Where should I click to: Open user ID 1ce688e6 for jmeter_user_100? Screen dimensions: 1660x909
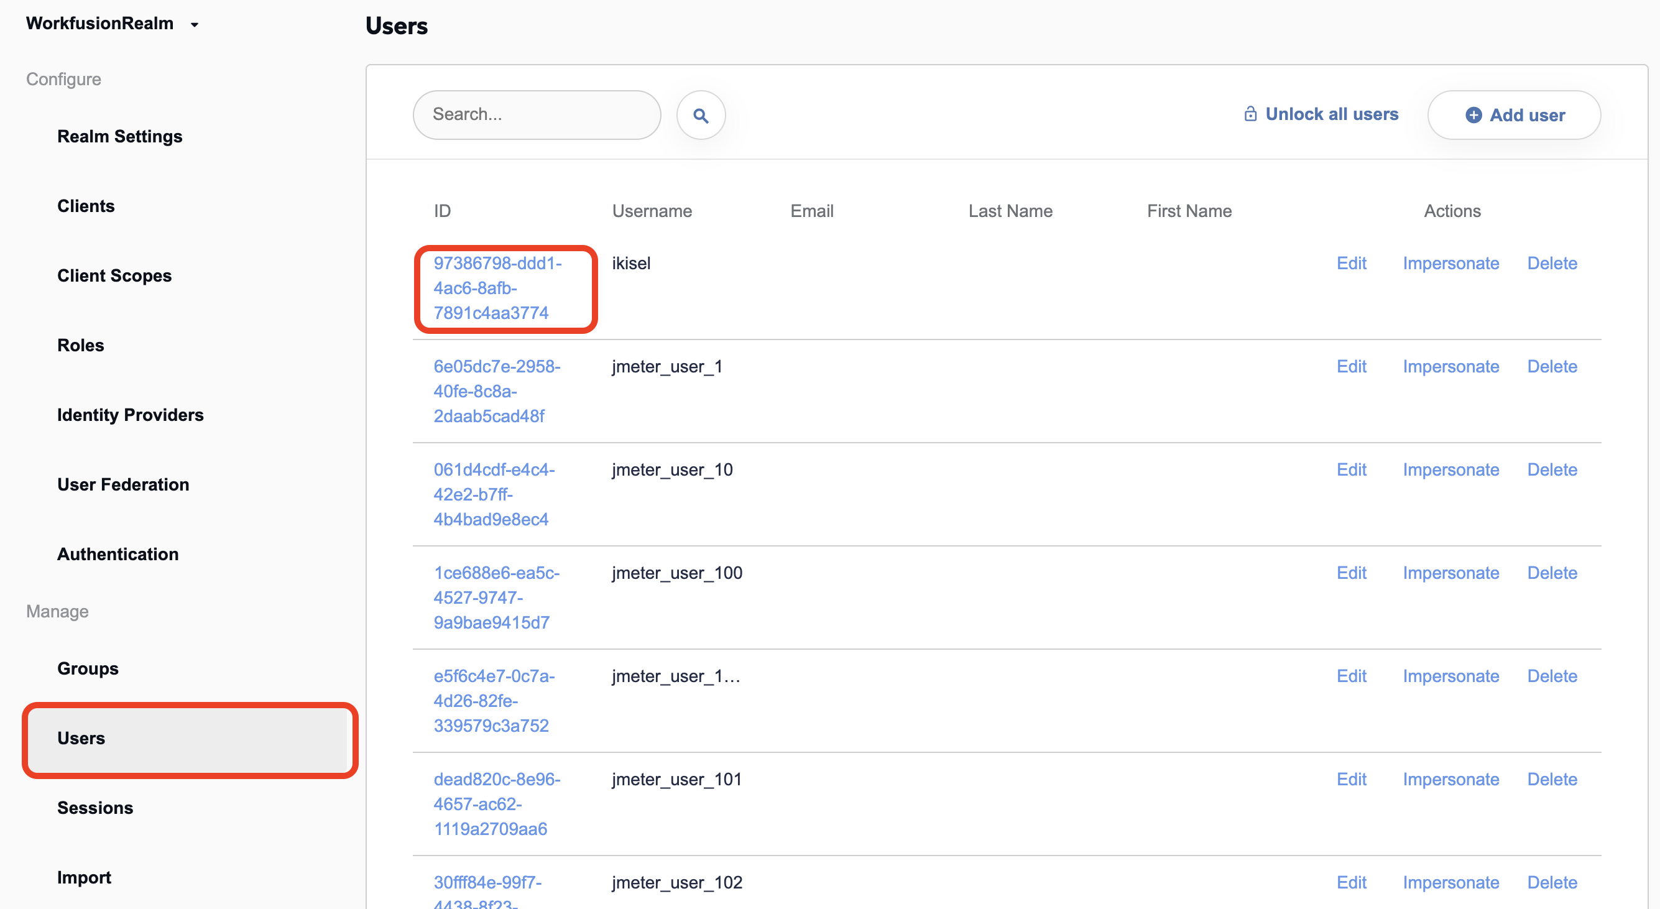(x=497, y=598)
